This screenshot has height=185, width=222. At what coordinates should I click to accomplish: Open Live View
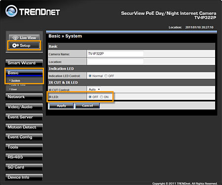pos(24,38)
